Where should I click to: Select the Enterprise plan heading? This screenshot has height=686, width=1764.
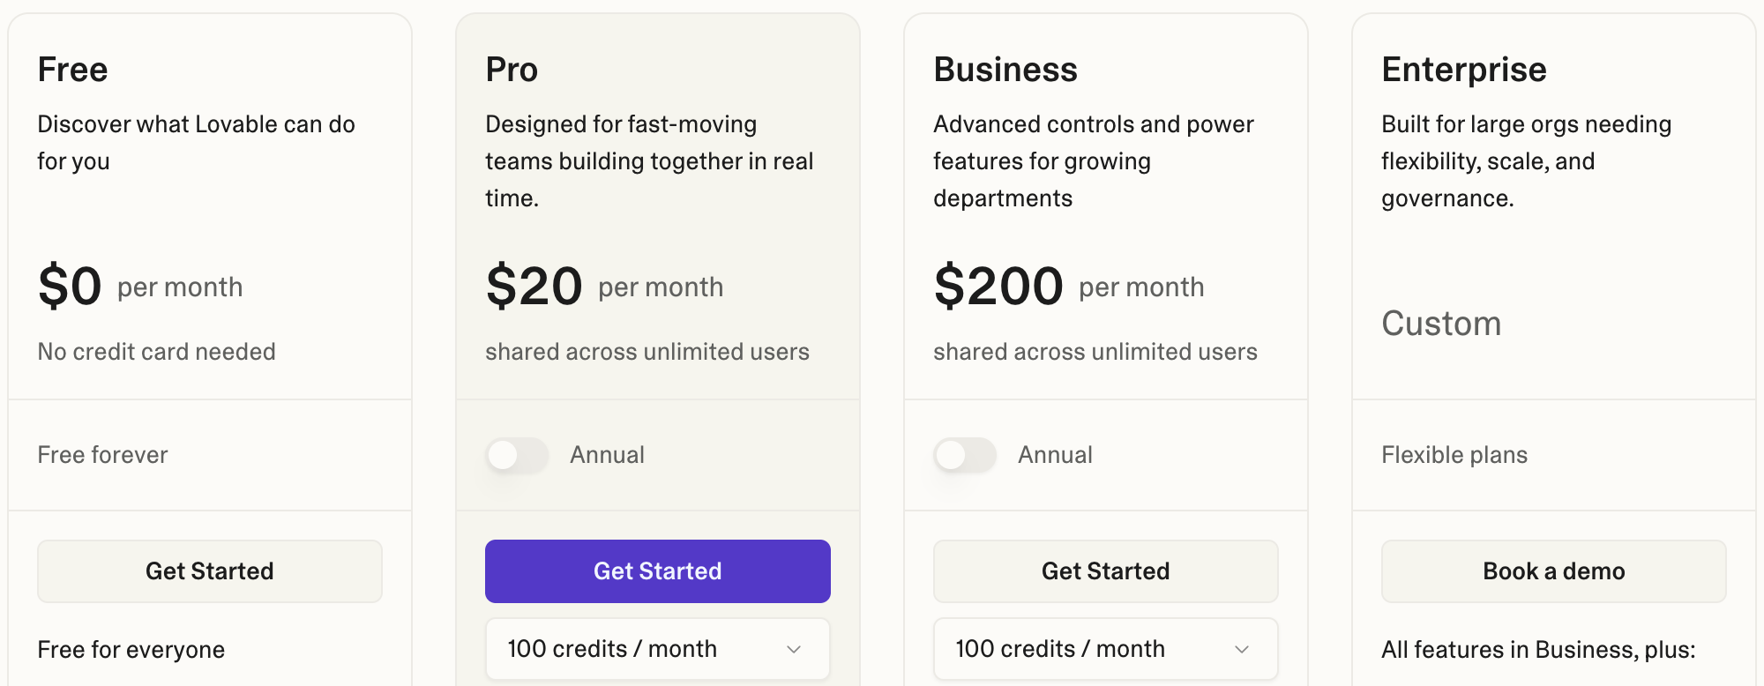point(1464,70)
